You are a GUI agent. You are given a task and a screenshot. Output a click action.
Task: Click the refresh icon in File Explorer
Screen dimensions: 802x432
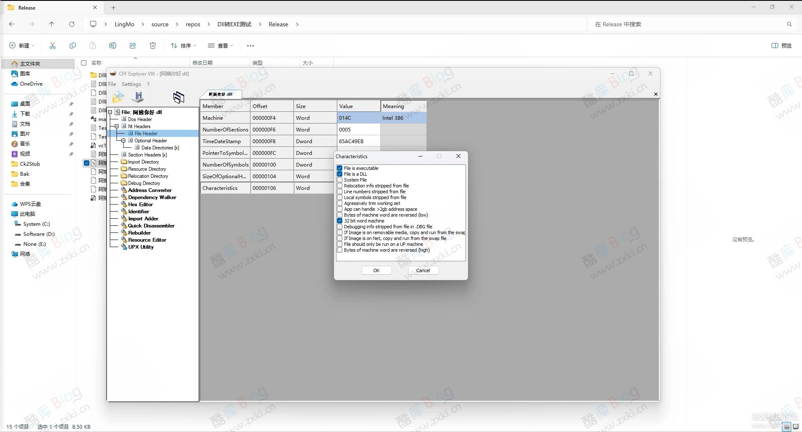coord(72,24)
